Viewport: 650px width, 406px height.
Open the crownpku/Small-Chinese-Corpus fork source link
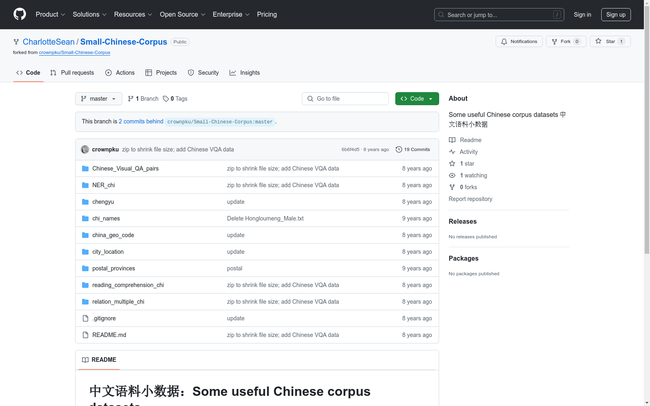point(75,52)
